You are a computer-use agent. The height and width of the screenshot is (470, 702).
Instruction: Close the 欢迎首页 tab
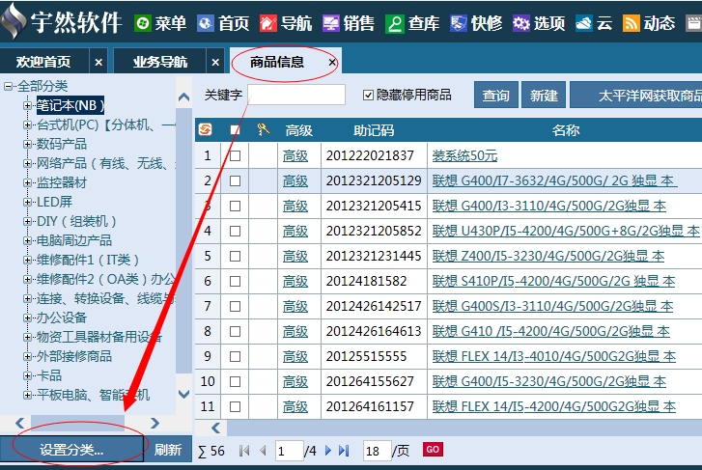pos(98,62)
